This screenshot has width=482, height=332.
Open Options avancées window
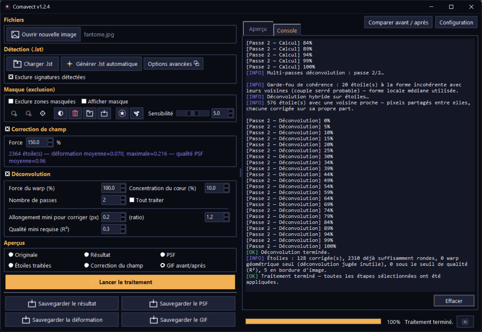tap(173, 64)
